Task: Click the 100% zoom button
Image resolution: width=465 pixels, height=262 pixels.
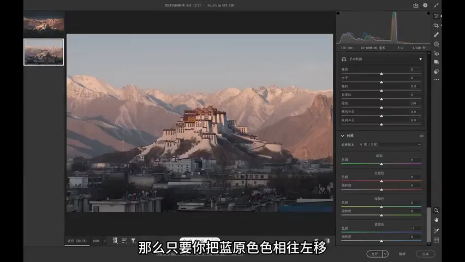Action: pyautogui.click(x=96, y=241)
